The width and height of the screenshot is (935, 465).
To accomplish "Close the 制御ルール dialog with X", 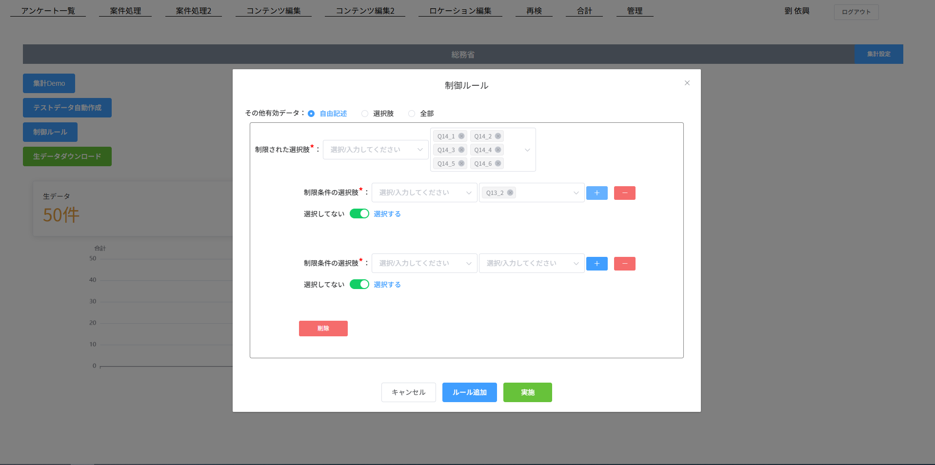I will (x=687, y=83).
